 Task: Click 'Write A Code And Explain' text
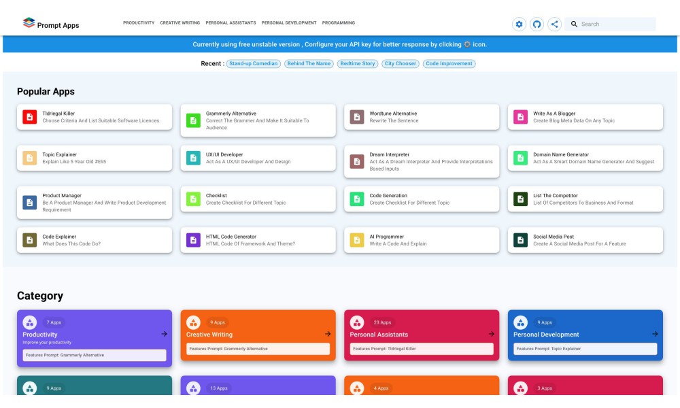coord(398,244)
